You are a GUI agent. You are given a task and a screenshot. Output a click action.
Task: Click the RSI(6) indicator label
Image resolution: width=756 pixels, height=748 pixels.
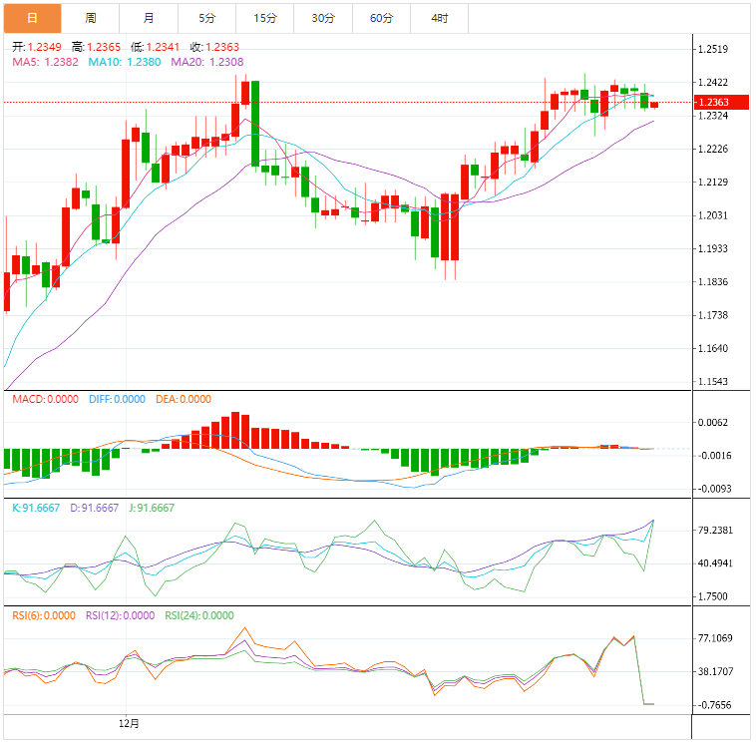tap(44, 615)
